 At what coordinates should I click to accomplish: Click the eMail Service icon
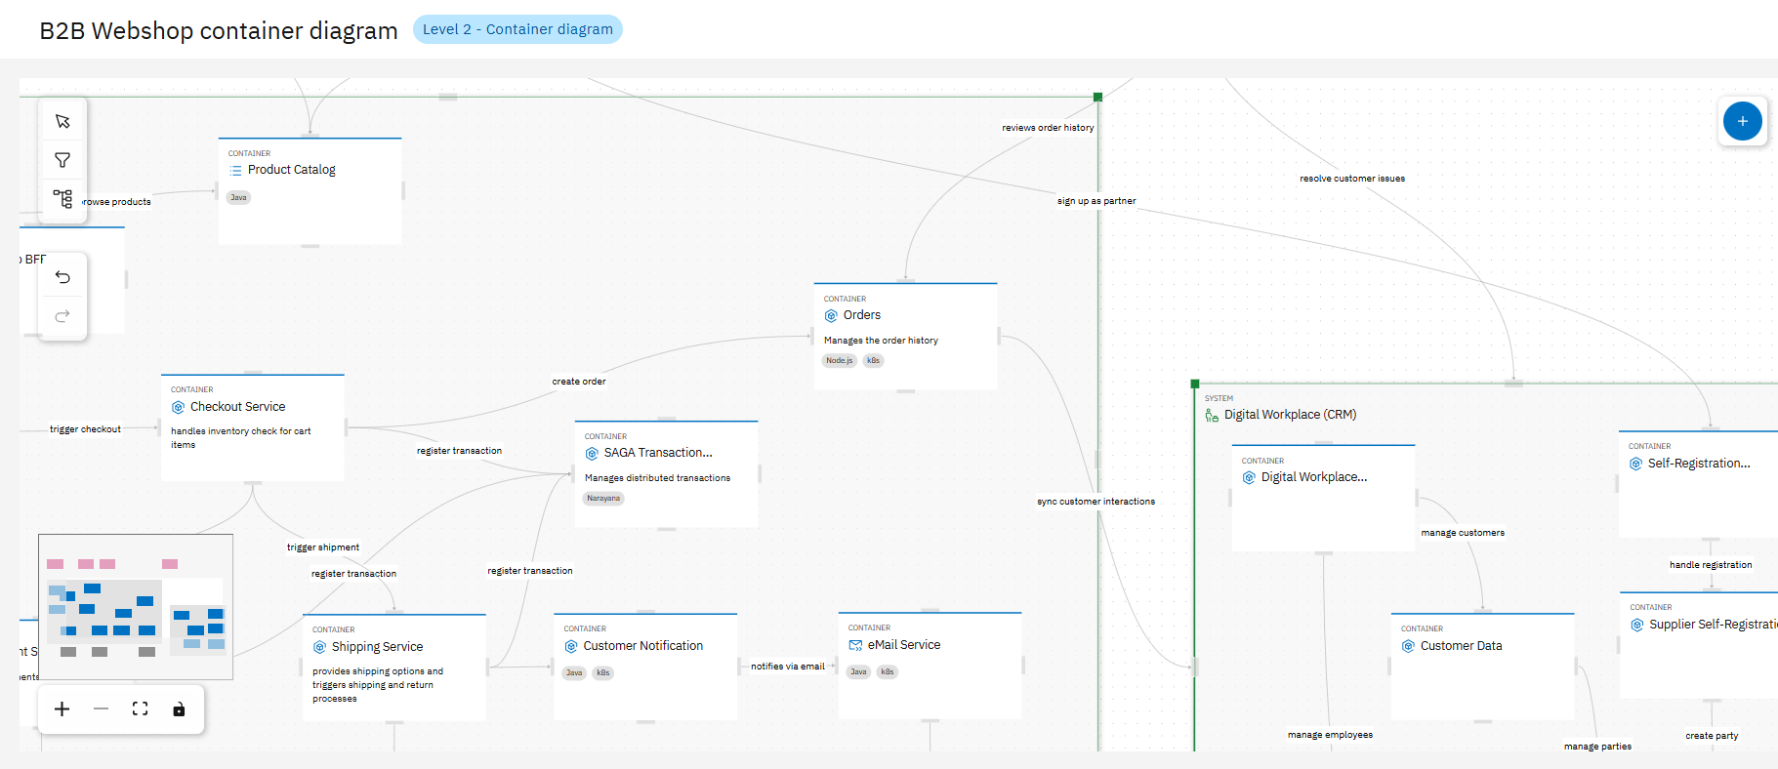pos(855,645)
